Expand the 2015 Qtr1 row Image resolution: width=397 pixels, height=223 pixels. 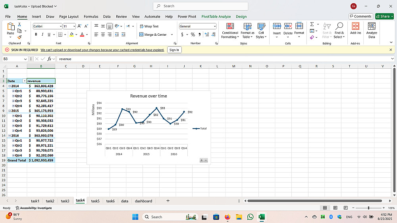pos(13,116)
